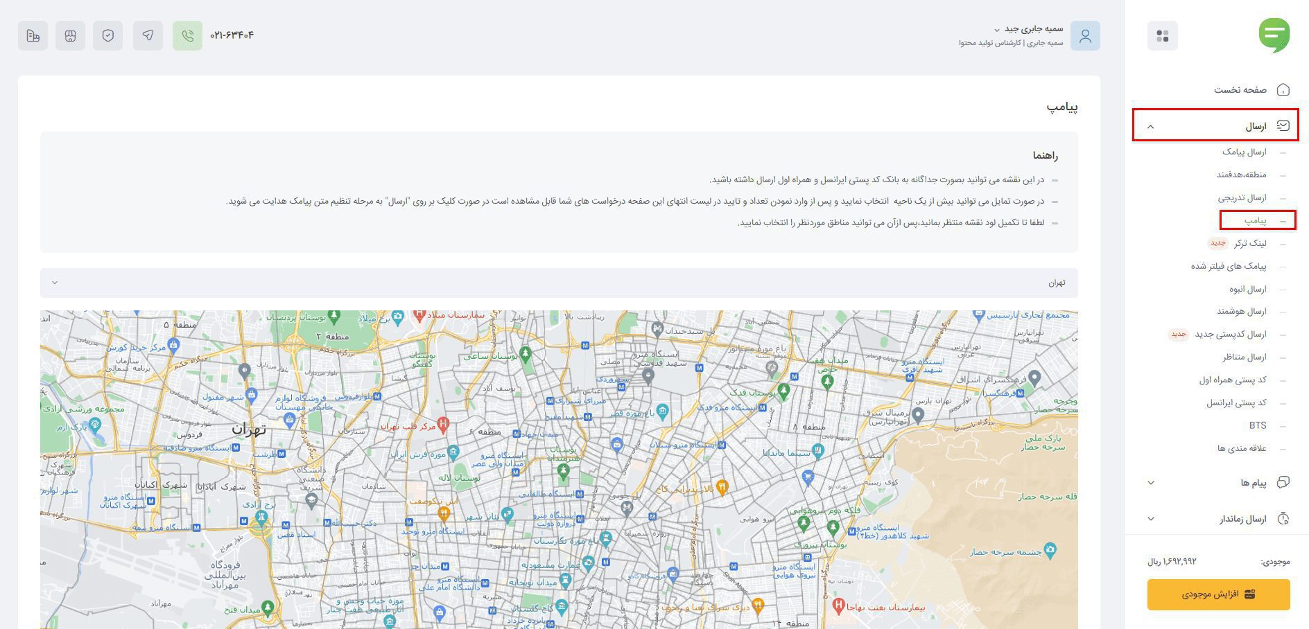This screenshot has height=629, width=1309.
Task: Open ارسال انبوه menu item
Action: coord(1248,289)
